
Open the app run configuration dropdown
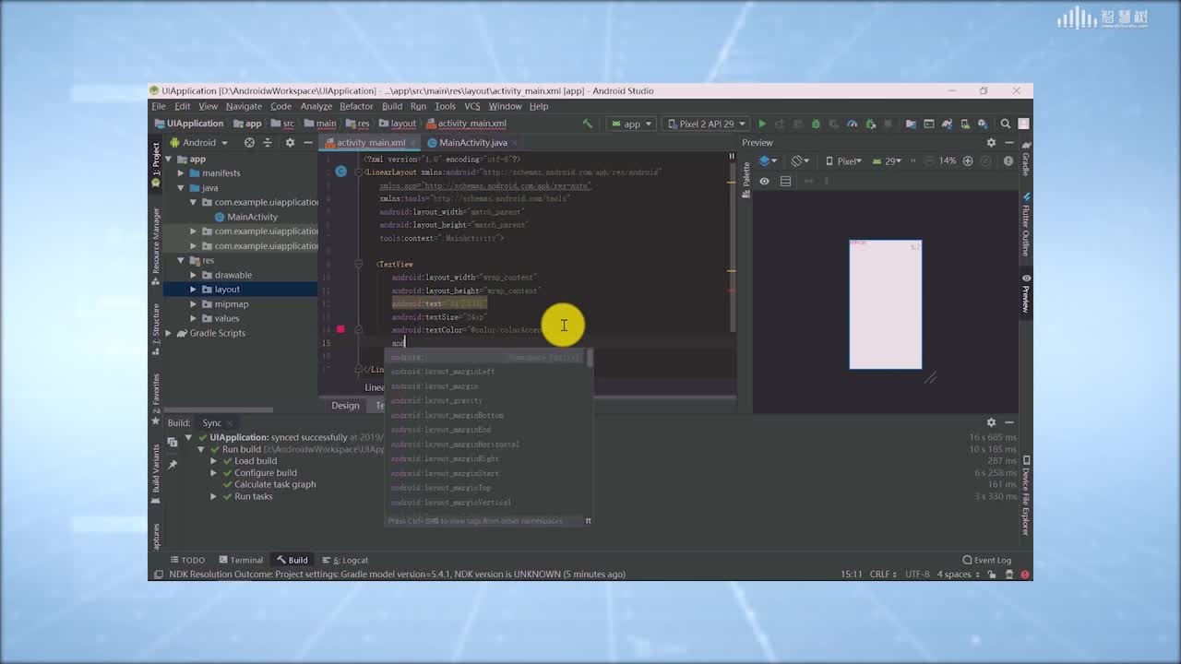point(631,124)
